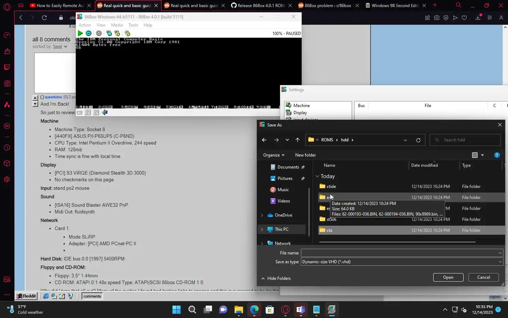This screenshot has height=318, width=508.
Task: Open File Explorer from taskbar
Action: (x=239, y=310)
